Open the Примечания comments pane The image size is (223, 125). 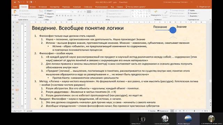click(163, 111)
